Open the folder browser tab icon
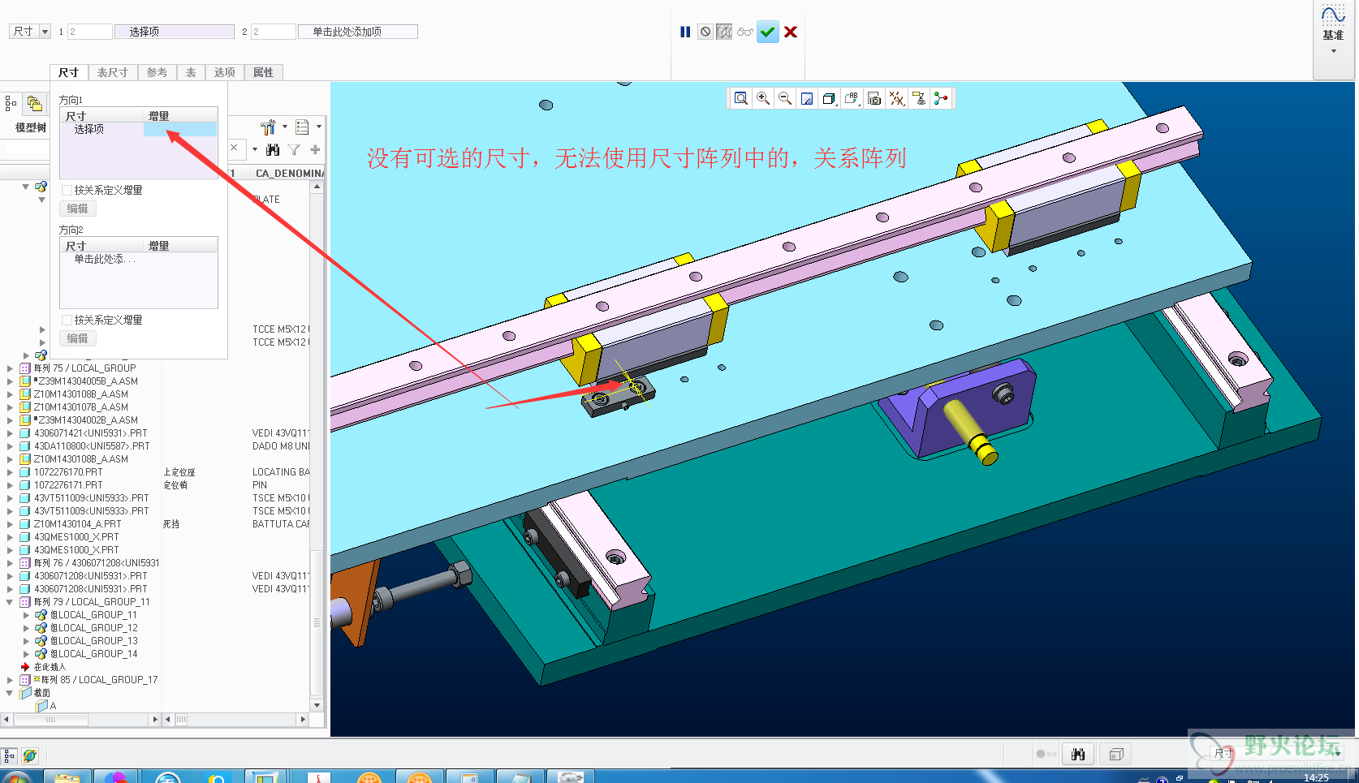 (34, 103)
